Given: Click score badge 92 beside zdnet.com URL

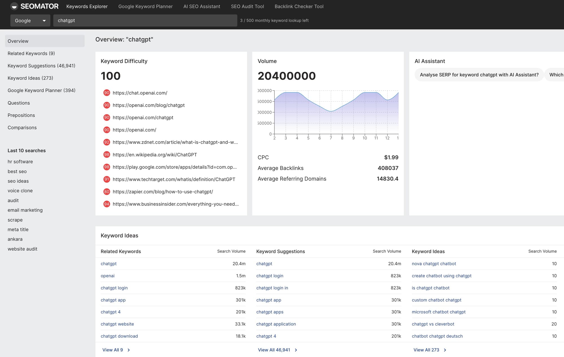Looking at the screenshot, I should pyautogui.click(x=107, y=142).
